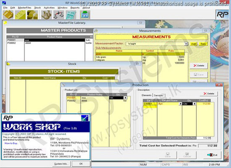Select P00001 in Master Products list
Screen dimensions: 231x168
pos(15,40)
